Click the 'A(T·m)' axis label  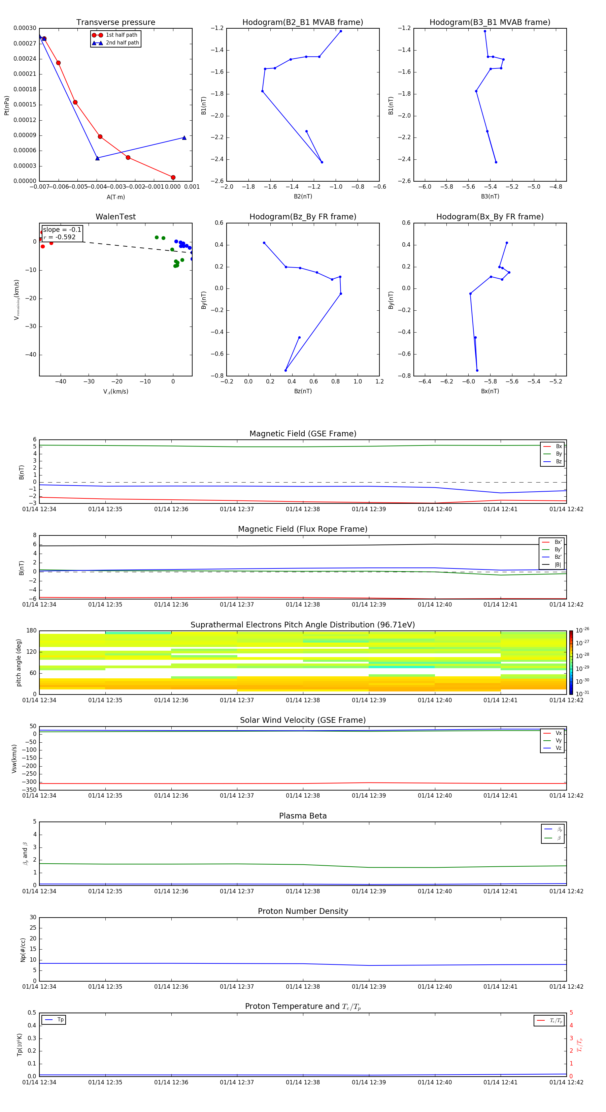(x=115, y=197)
